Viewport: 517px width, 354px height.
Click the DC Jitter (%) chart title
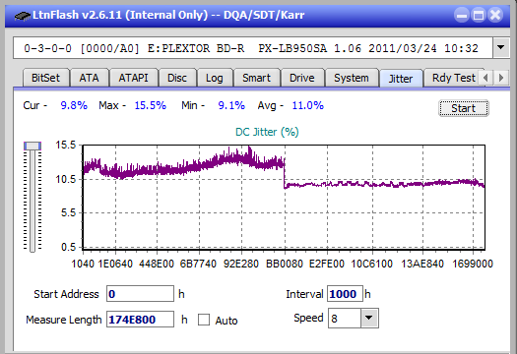[267, 132]
